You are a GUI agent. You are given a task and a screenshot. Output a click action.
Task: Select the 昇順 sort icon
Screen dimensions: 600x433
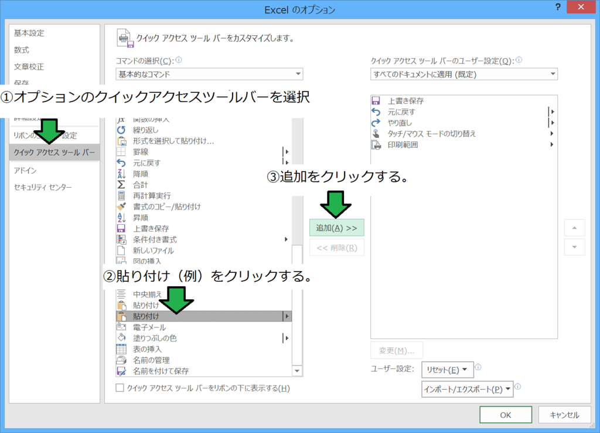121,218
